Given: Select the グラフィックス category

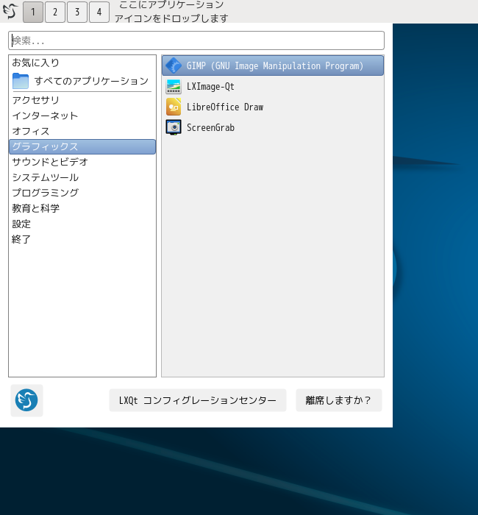Looking at the screenshot, I should coord(82,146).
